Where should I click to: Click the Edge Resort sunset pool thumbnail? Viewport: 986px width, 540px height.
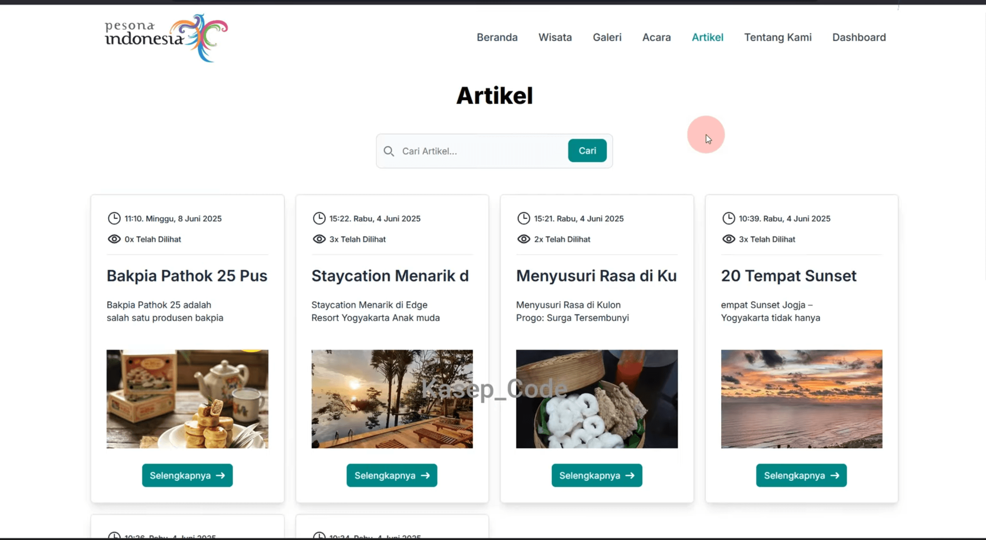[392, 399]
